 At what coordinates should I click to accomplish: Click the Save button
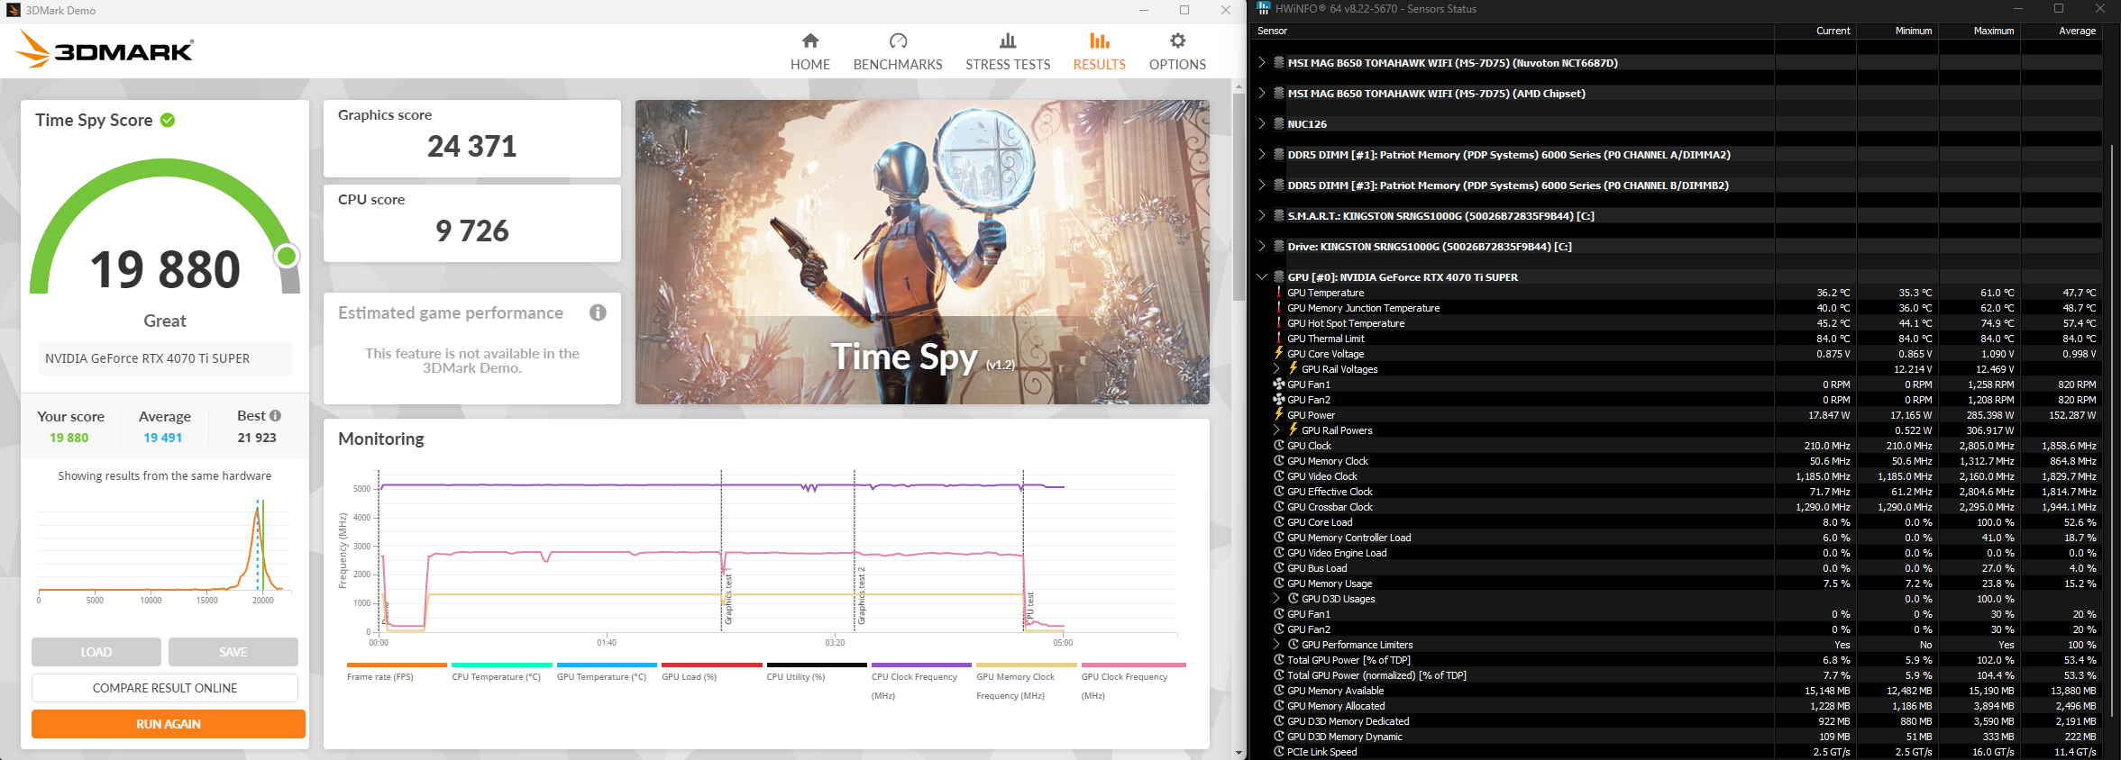(233, 652)
